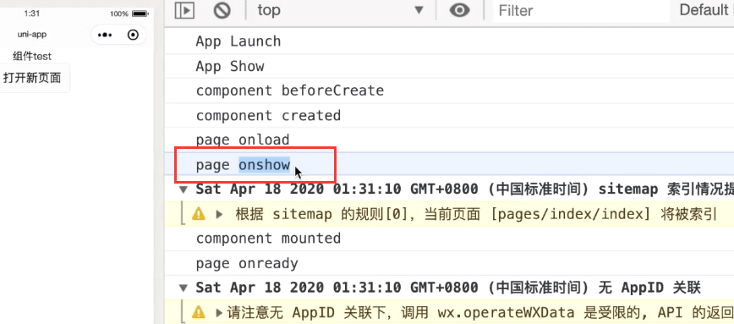
Task: Collapse the 无 AppID 关联 log group
Action: click(184, 288)
